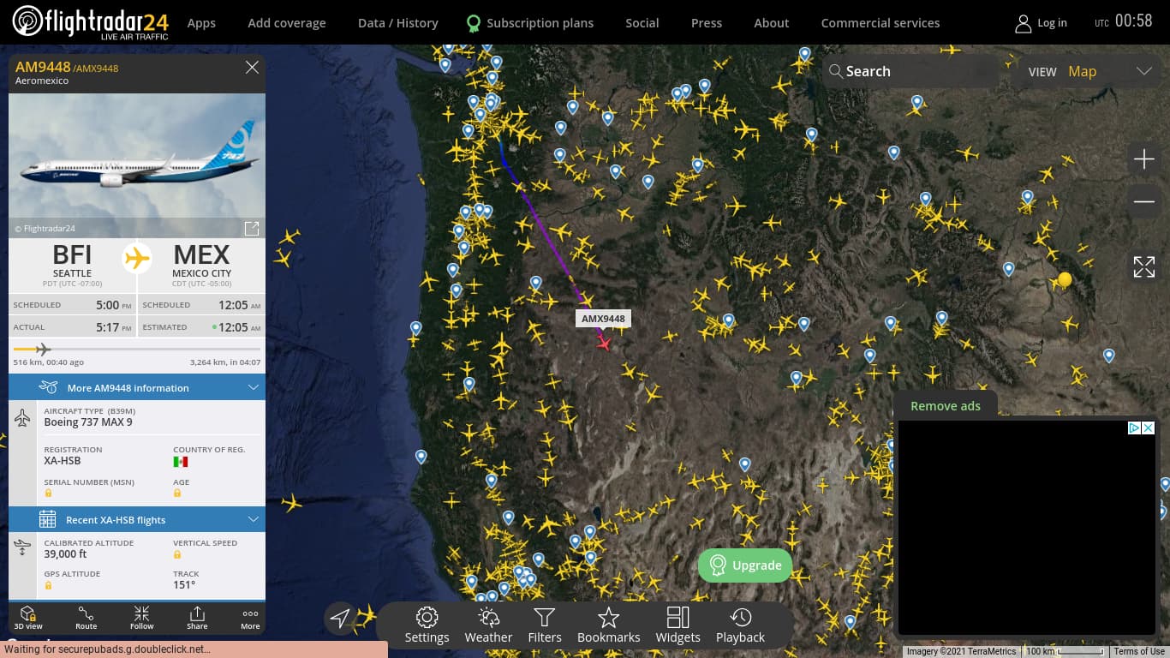Open 3D view of the flight
The height and width of the screenshot is (658, 1170).
(28, 618)
